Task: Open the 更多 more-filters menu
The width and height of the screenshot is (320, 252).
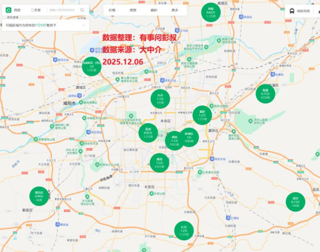Action: 176,10
